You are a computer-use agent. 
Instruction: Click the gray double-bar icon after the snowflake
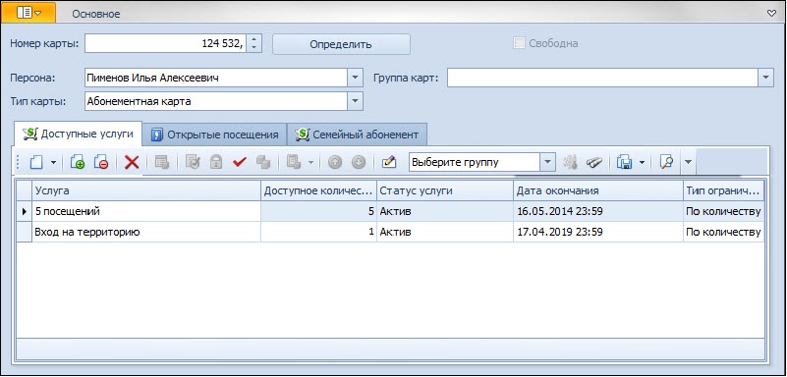point(594,162)
